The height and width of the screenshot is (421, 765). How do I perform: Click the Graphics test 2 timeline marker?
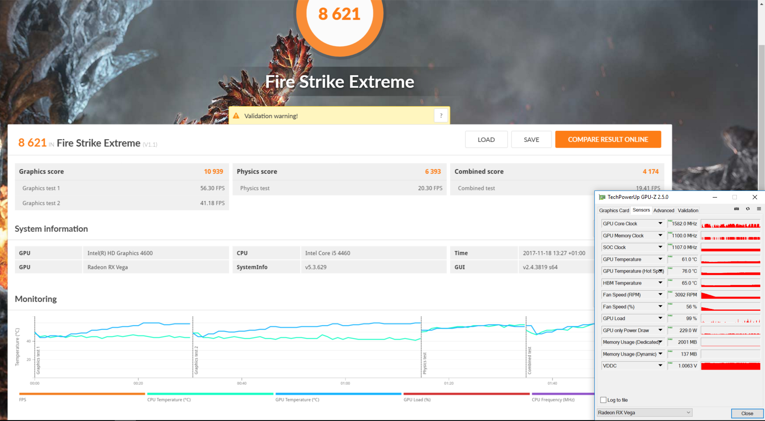196,360
